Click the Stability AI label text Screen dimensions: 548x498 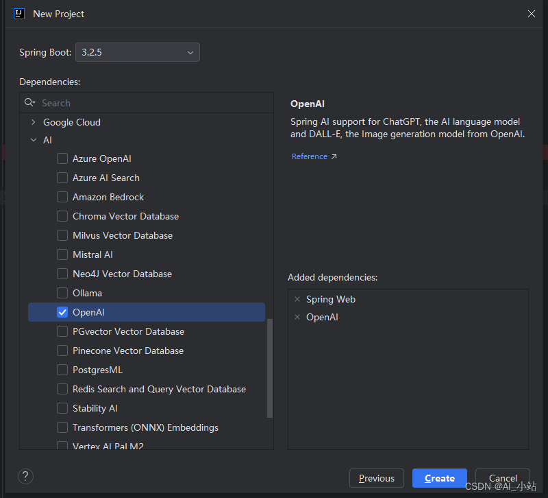(x=95, y=408)
